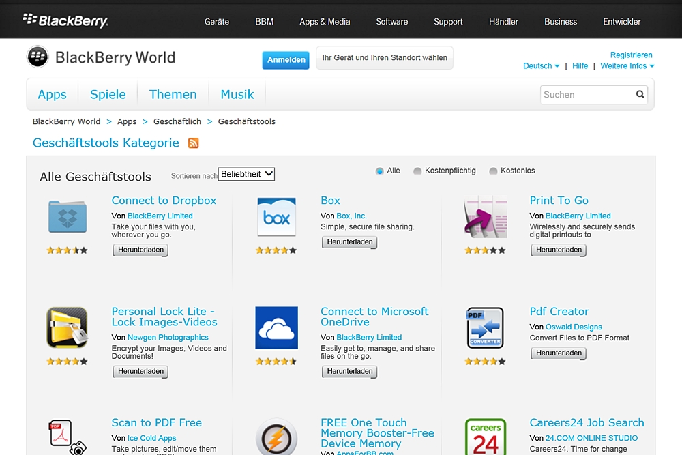Click the Registrieren link
The image size is (682, 455).
631,55
